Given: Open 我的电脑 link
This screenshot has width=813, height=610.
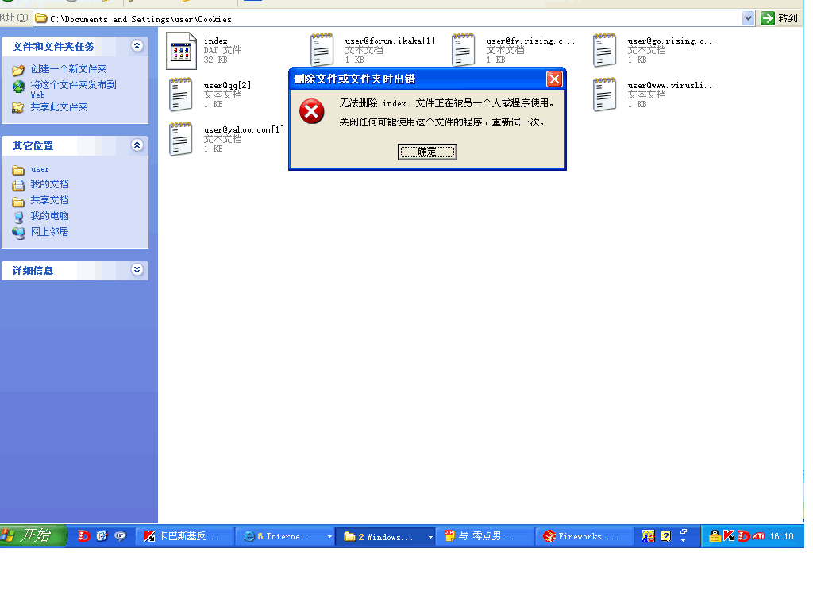Looking at the screenshot, I should click(x=49, y=216).
